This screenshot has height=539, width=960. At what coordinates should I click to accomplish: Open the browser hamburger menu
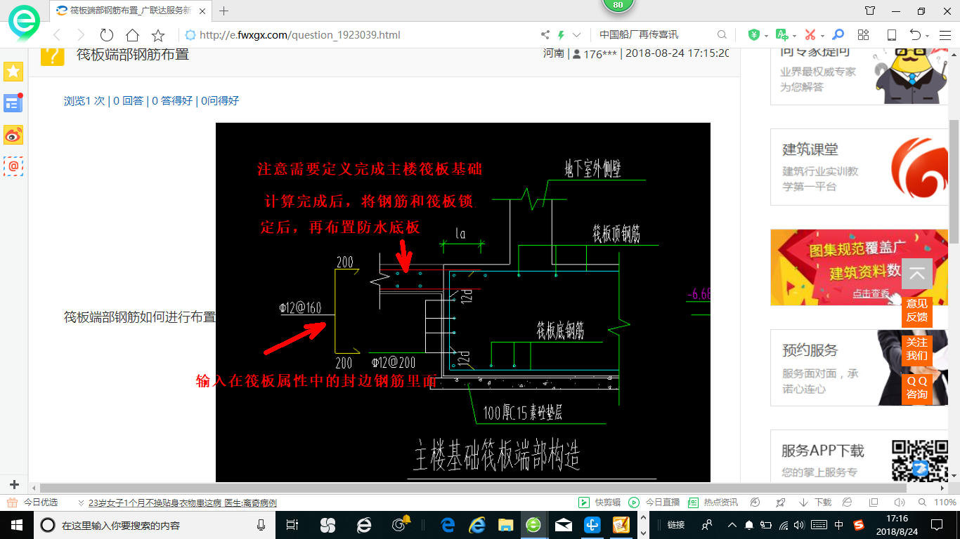pyautogui.click(x=945, y=34)
